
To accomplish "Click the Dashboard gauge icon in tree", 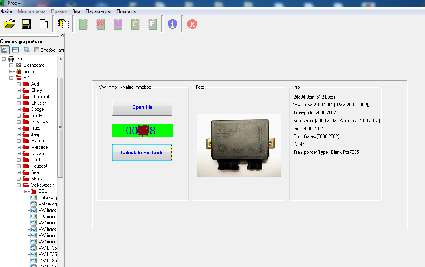I will tap(19, 65).
